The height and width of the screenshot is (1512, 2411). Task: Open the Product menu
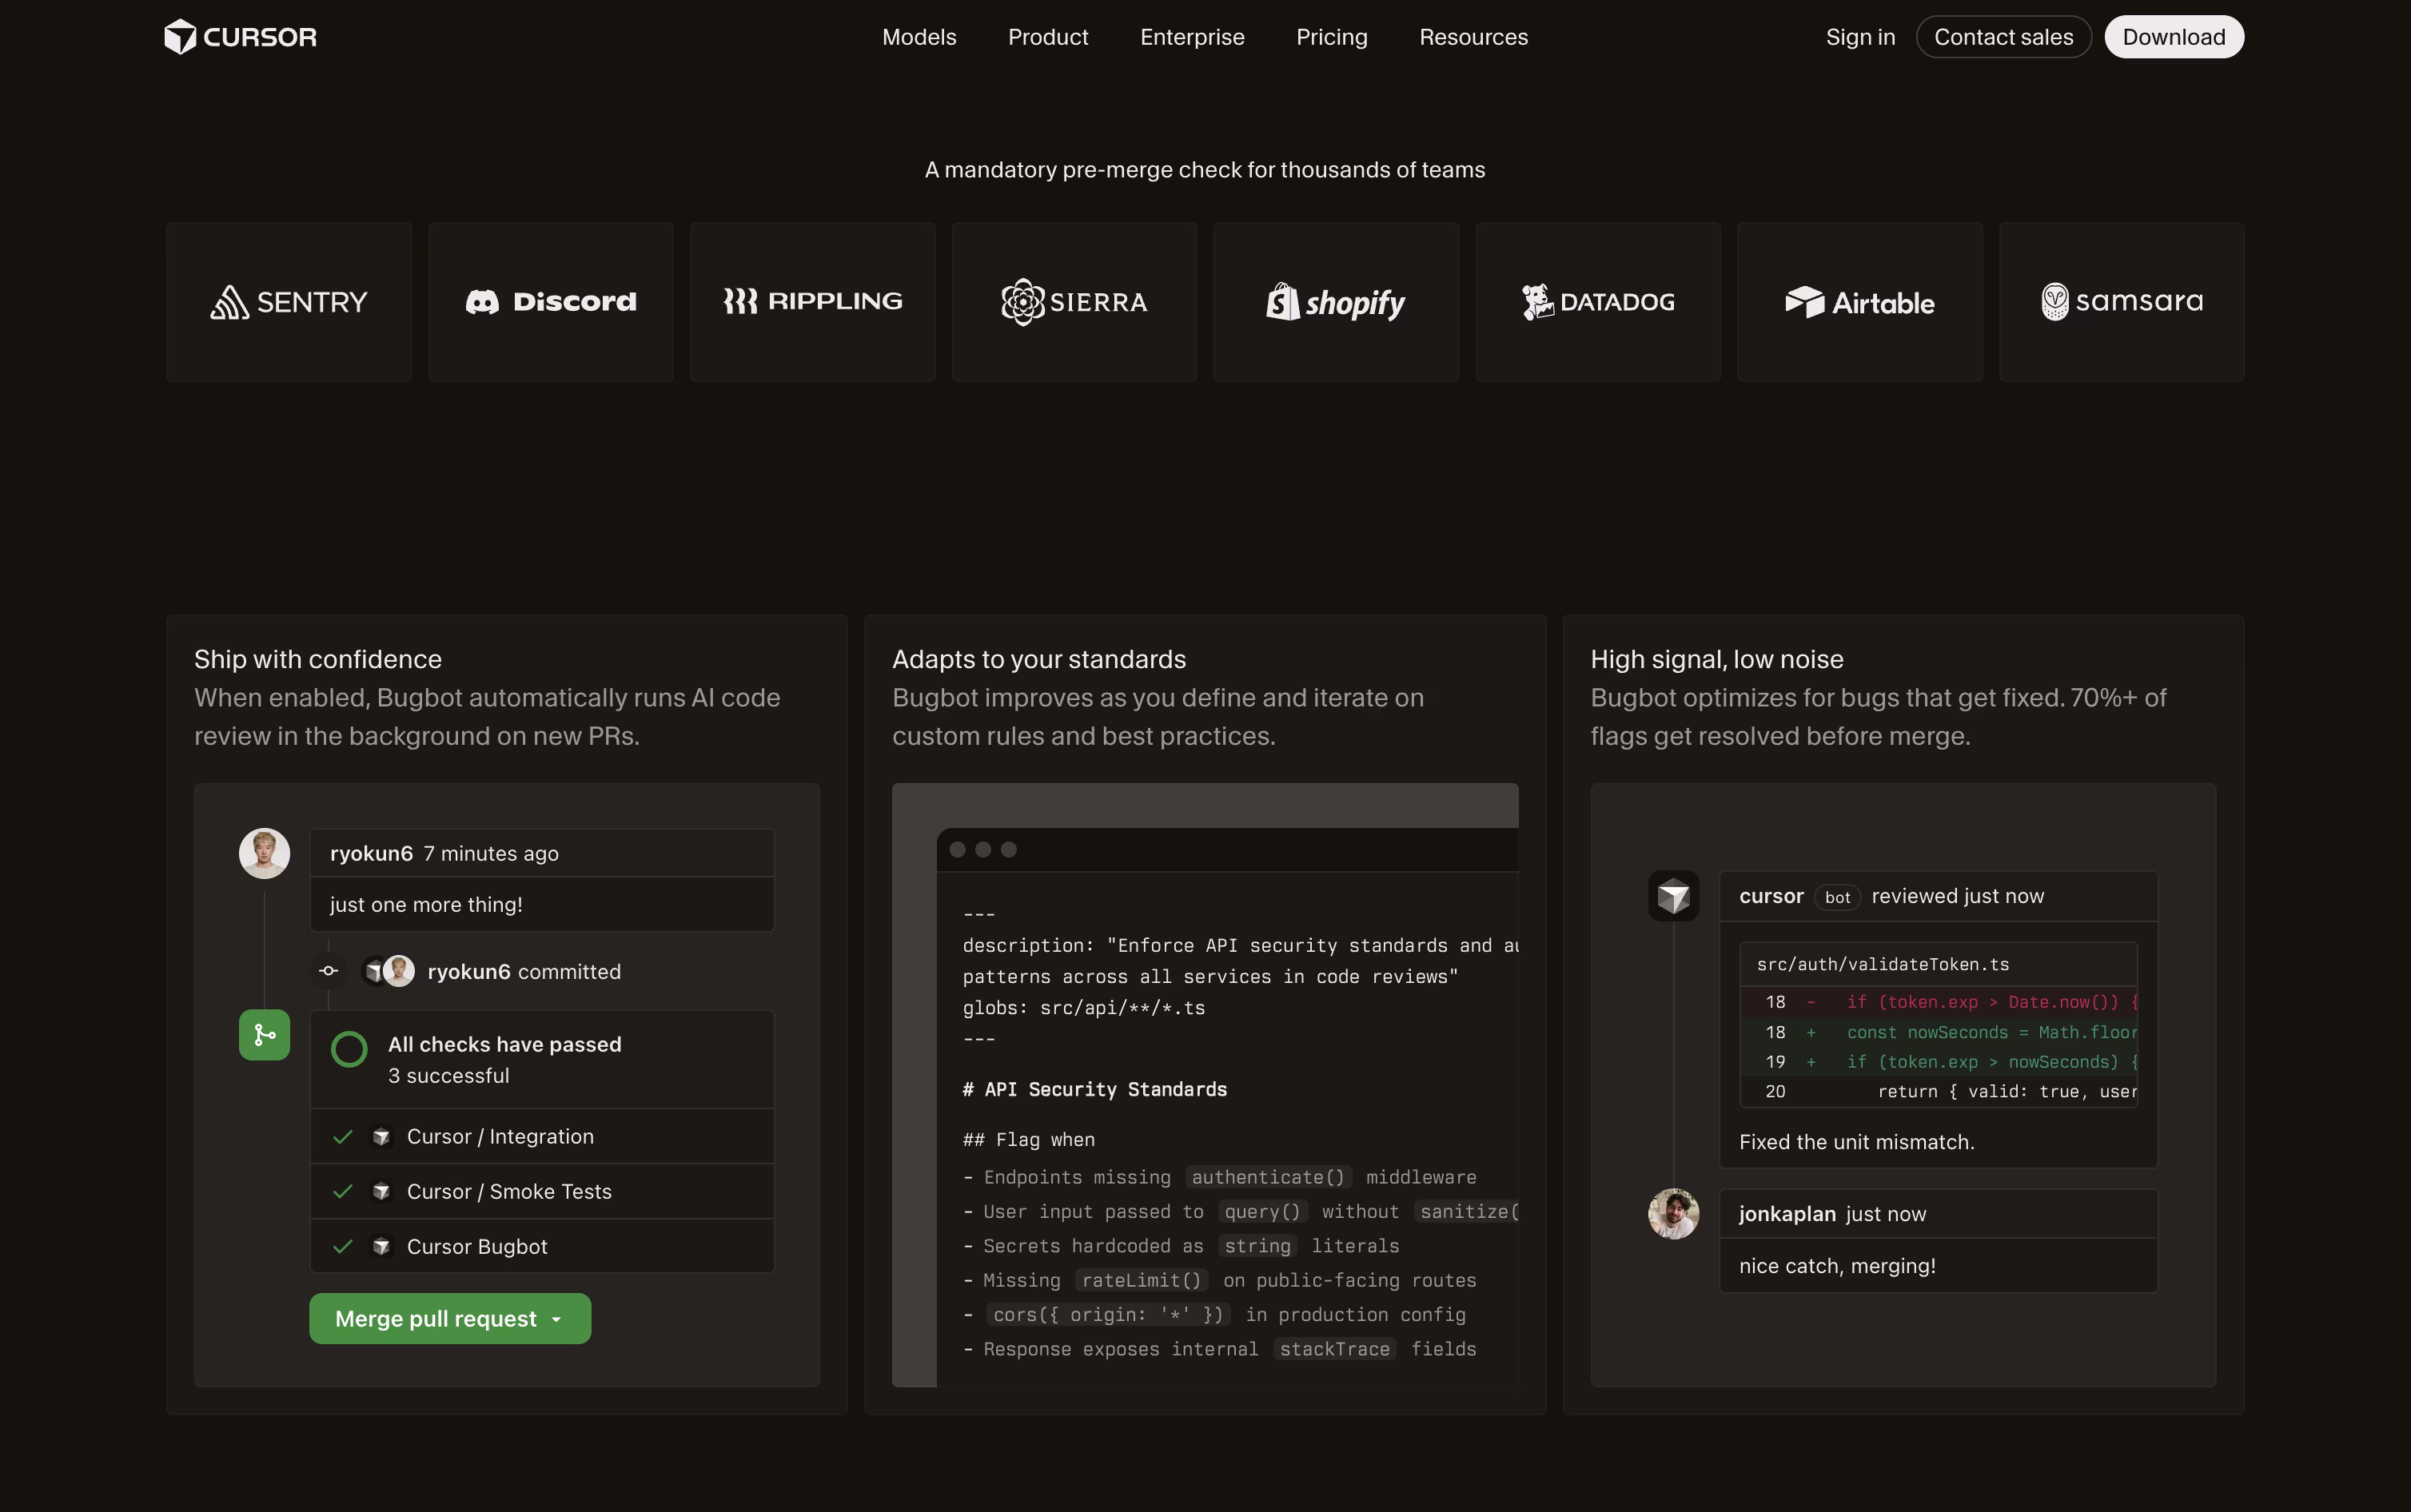[x=1048, y=37]
